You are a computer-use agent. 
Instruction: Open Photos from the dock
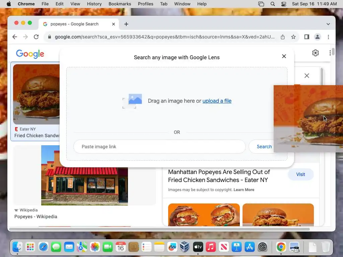click(x=95, y=247)
